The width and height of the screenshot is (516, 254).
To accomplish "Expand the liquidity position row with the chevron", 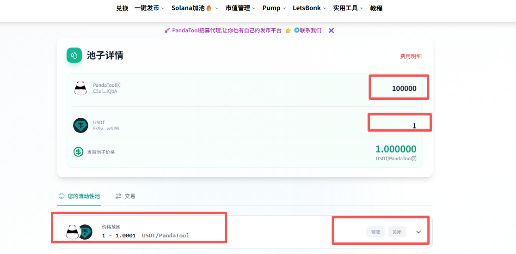I will pos(418,232).
